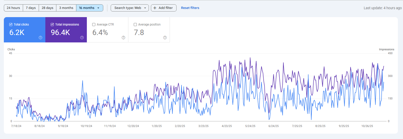Screen dimensions: 403x139
Task: Click help icon on Average position card
Action: pyautogui.click(x=165, y=38)
